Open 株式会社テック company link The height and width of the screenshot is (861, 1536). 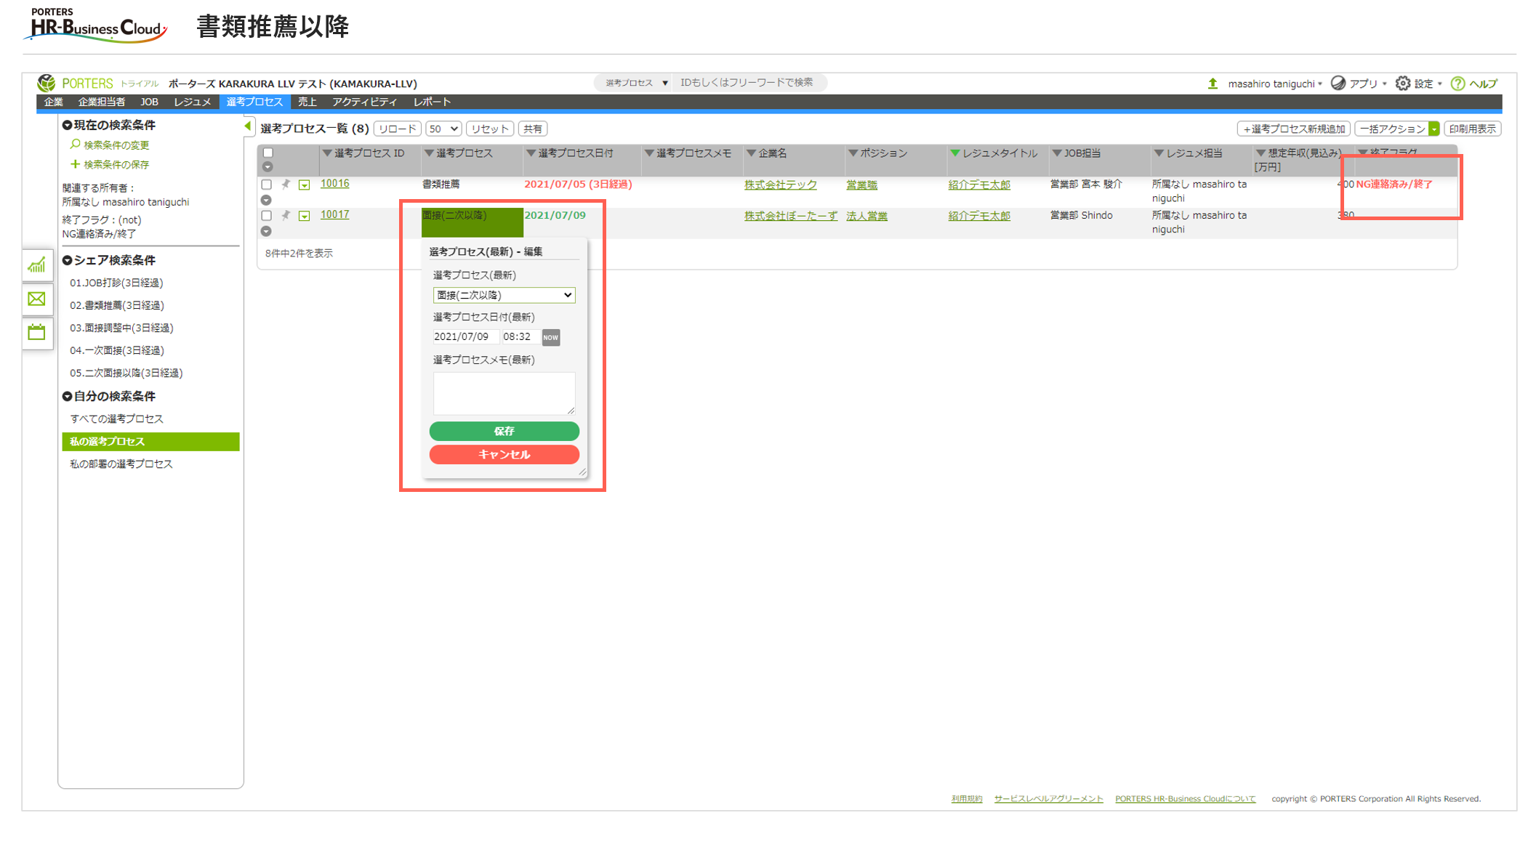point(780,185)
